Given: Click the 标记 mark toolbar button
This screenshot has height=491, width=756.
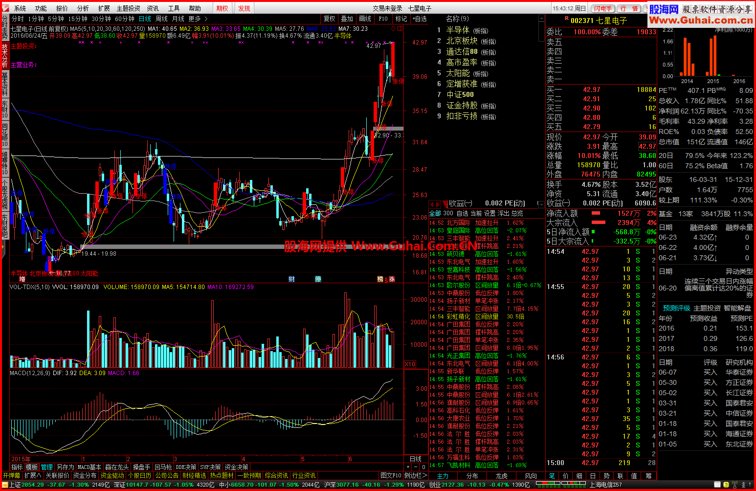Looking at the screenshot, I should click(x=401, y=19).
